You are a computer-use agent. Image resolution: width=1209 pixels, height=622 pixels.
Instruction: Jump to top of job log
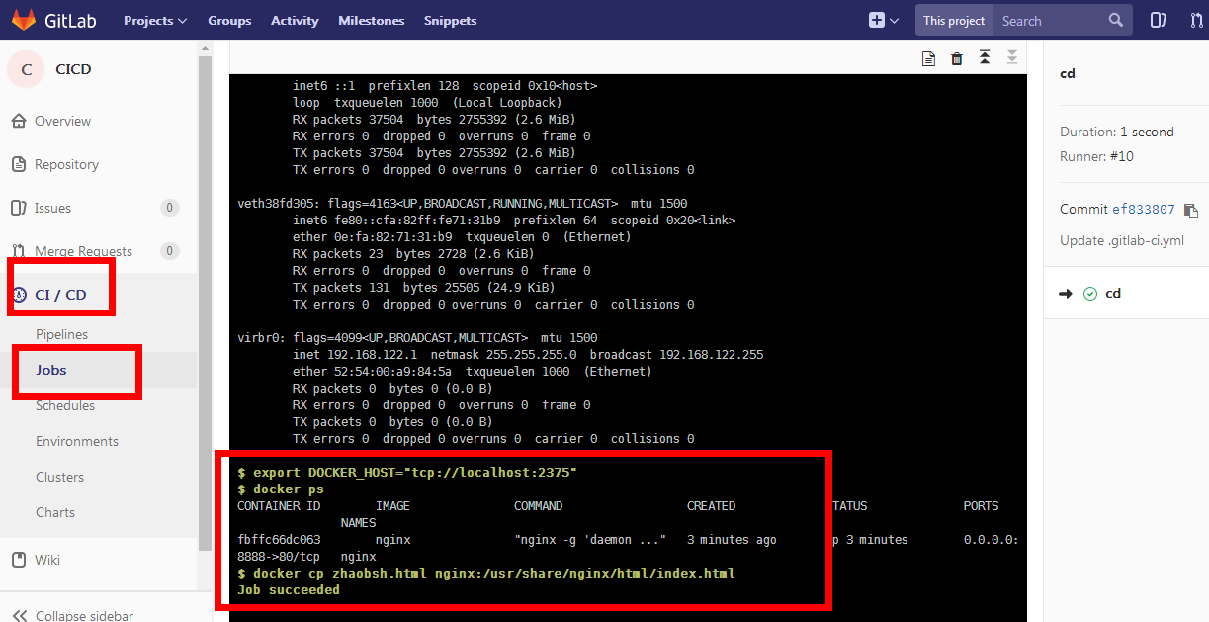[x=985, y=58]
